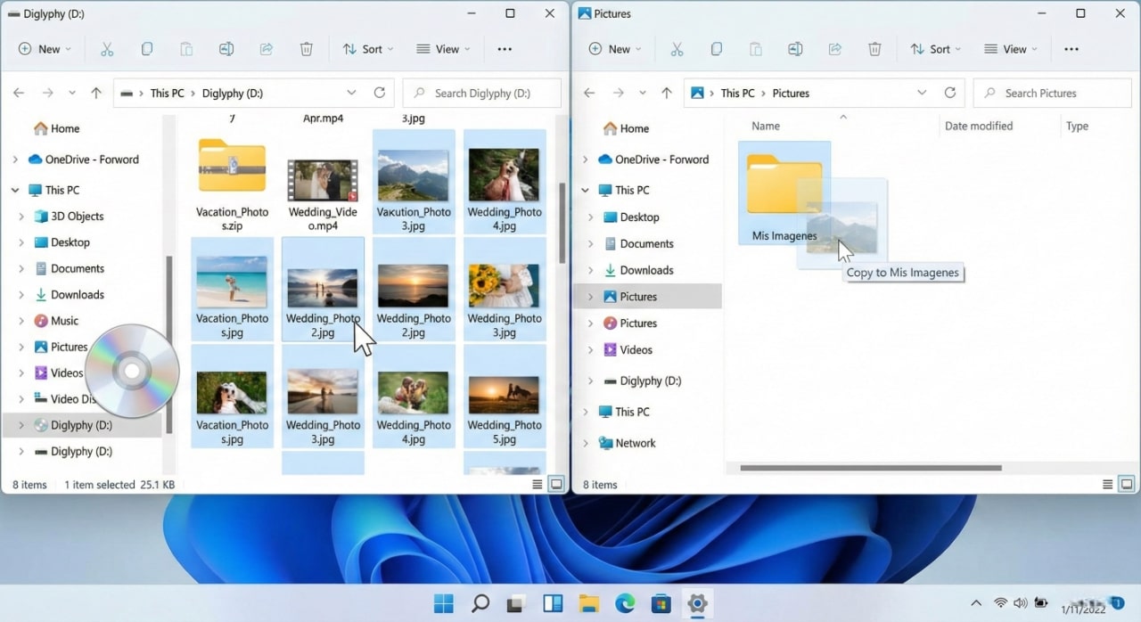Share the selected photo via the Share icon
The width and height of the screenshot is (1141, 622).
click(x=267, y=49)
